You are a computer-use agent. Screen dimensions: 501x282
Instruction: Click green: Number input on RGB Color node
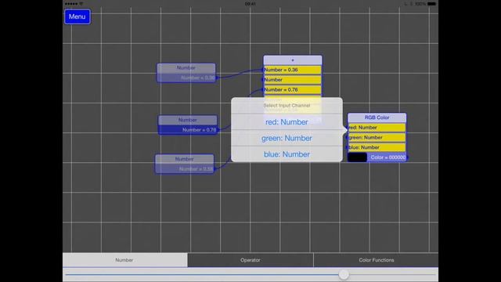pyautogui.click(x=377, y=138)
